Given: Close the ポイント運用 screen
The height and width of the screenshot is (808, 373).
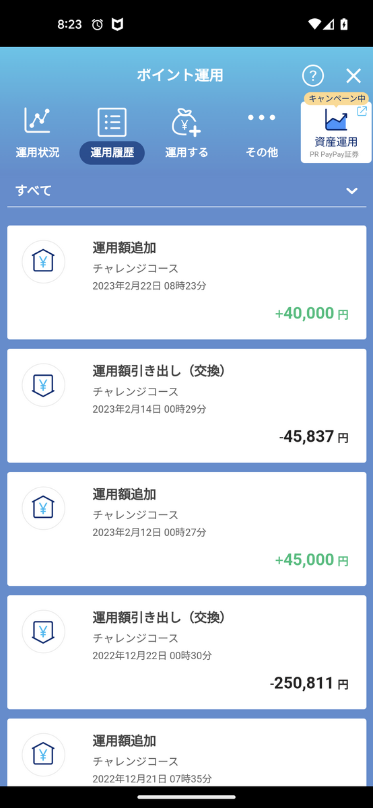Looking at the screenshot, I should coord(353,75).
